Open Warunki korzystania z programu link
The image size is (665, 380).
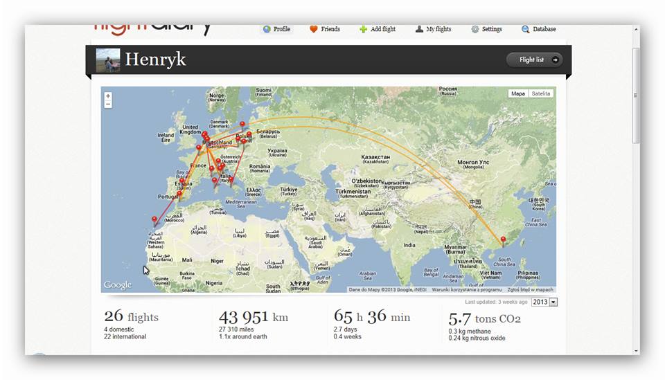point(466,290)
